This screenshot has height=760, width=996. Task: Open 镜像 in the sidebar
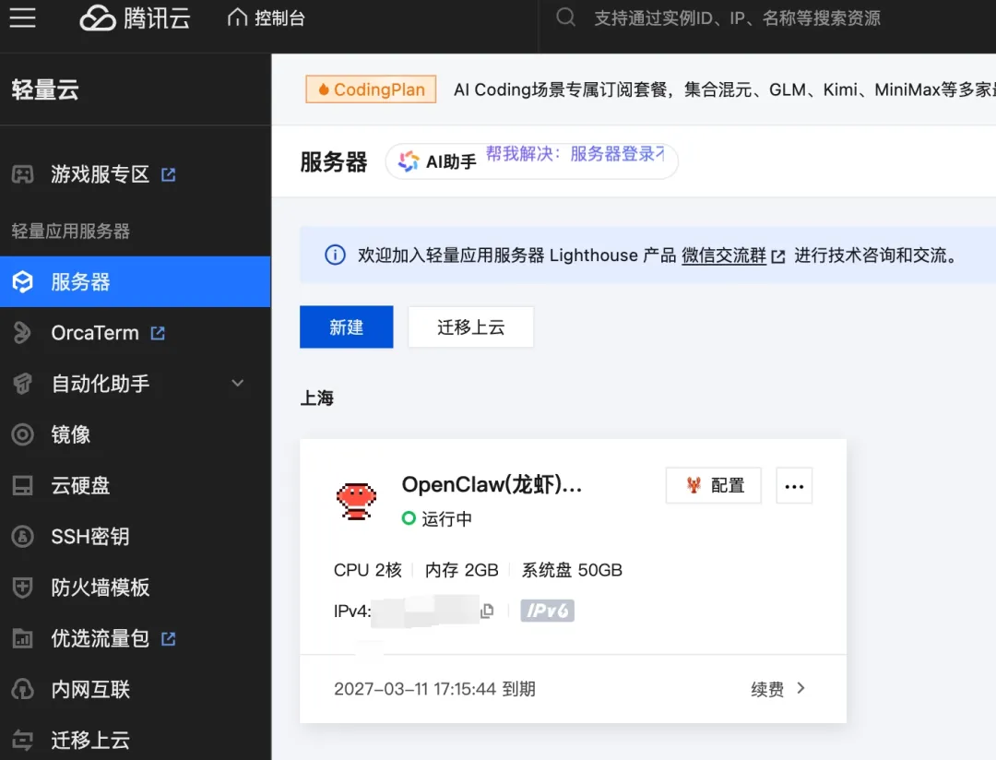click(x=70, y=434)
